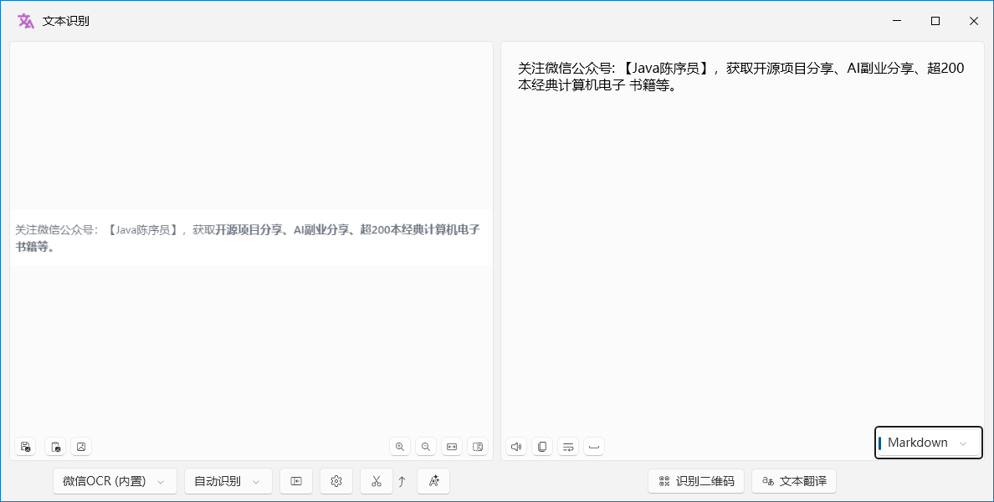Zoom out of the source image

[x=426, y=447]
